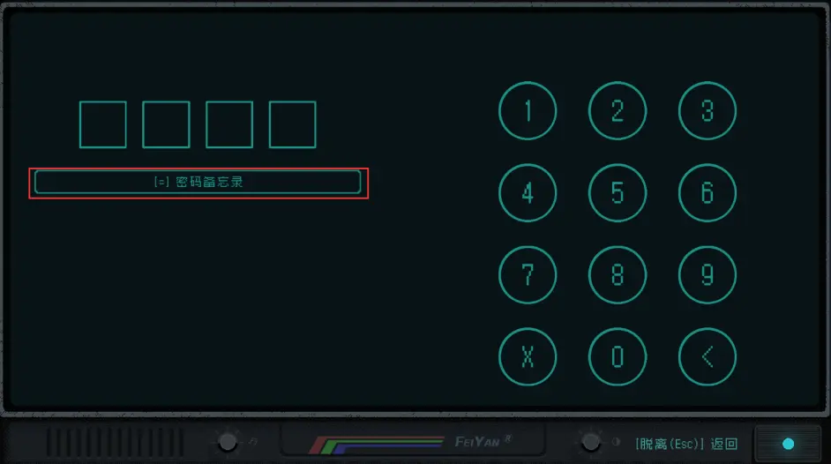Select the second passcode digit box
Image resolution: width=831 pixels, height=464 pixels.
166,124
